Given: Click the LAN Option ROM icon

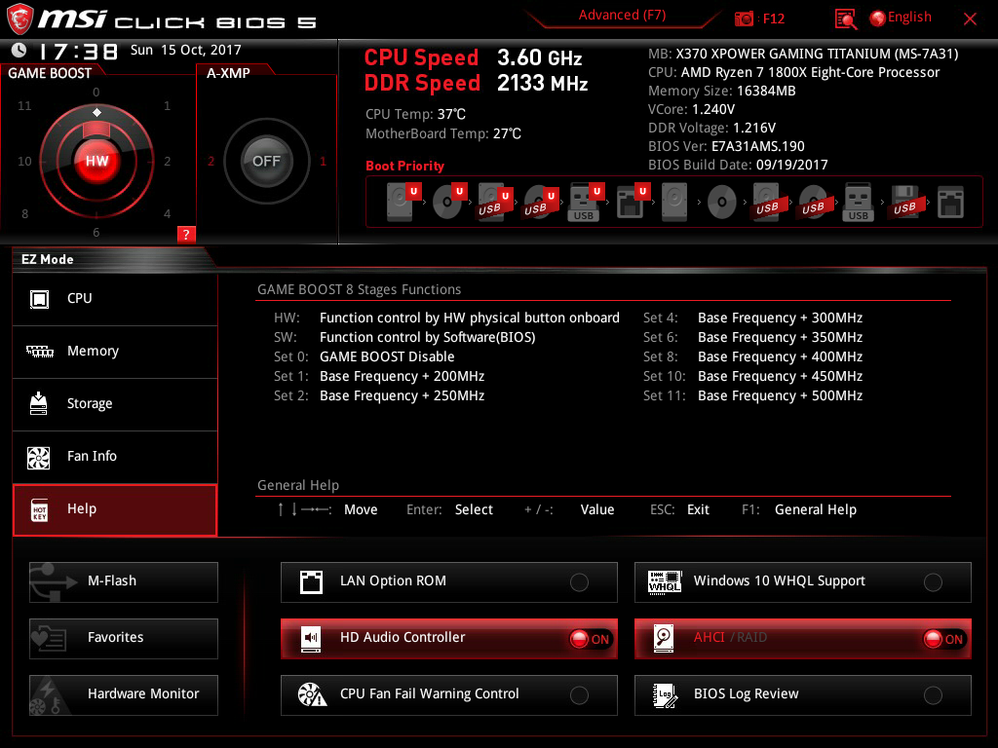Looking at the screenshot, I should (x=311, y=582).
